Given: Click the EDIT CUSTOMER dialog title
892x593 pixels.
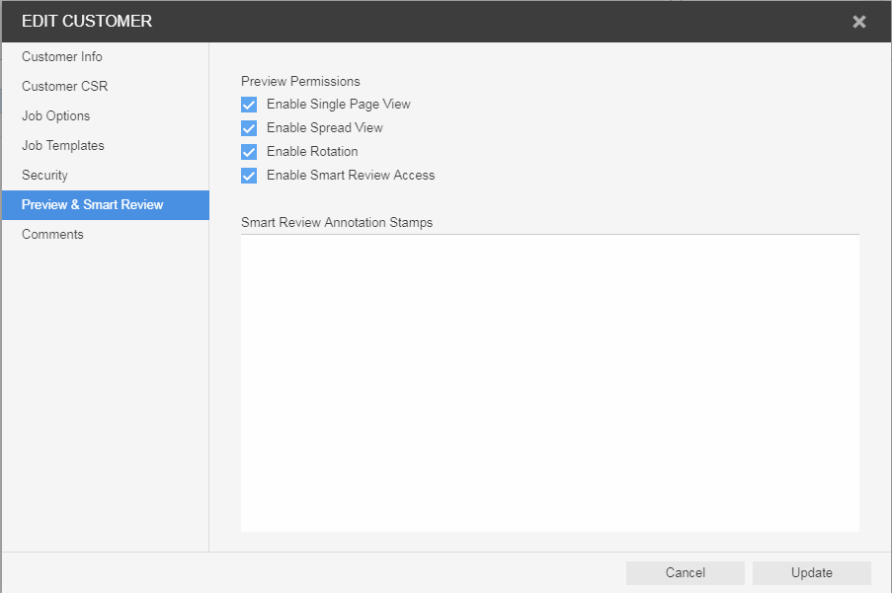Looking at the screenshot, I should 87,21.
